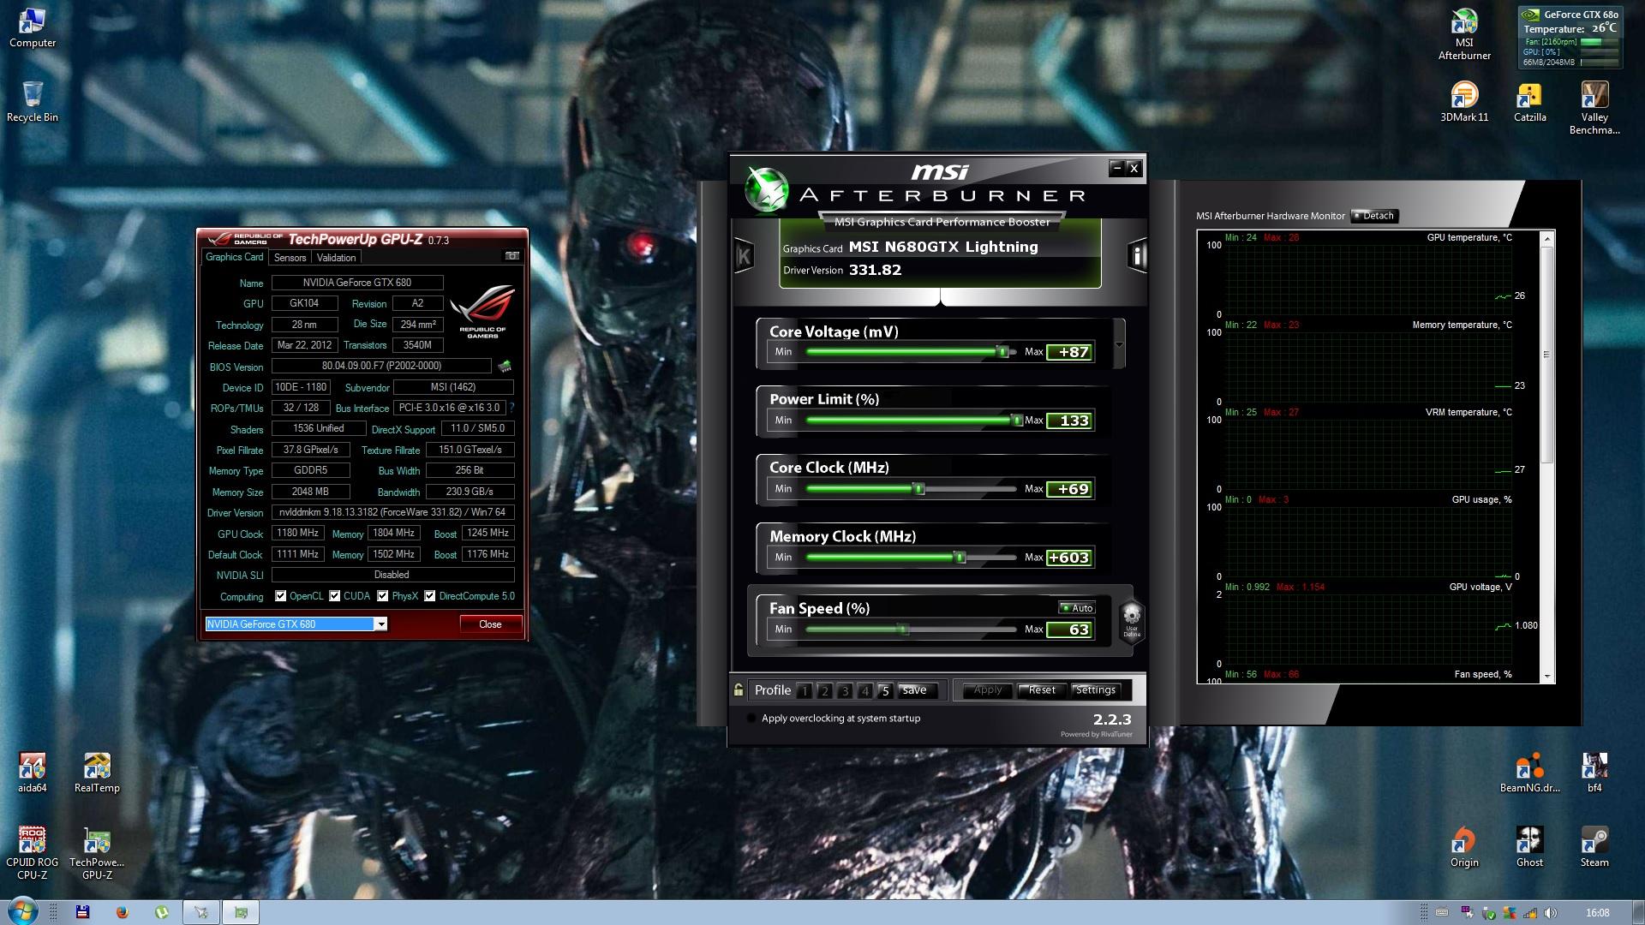This screenshot has width=1645, height=925.
Task: Click the Apply button in Afterburner
Action: (988, 690)
